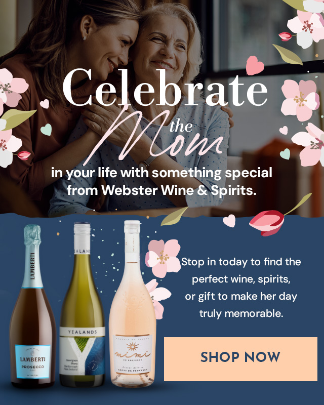
Task: Click the small white heart on divider
Action: 229,221
